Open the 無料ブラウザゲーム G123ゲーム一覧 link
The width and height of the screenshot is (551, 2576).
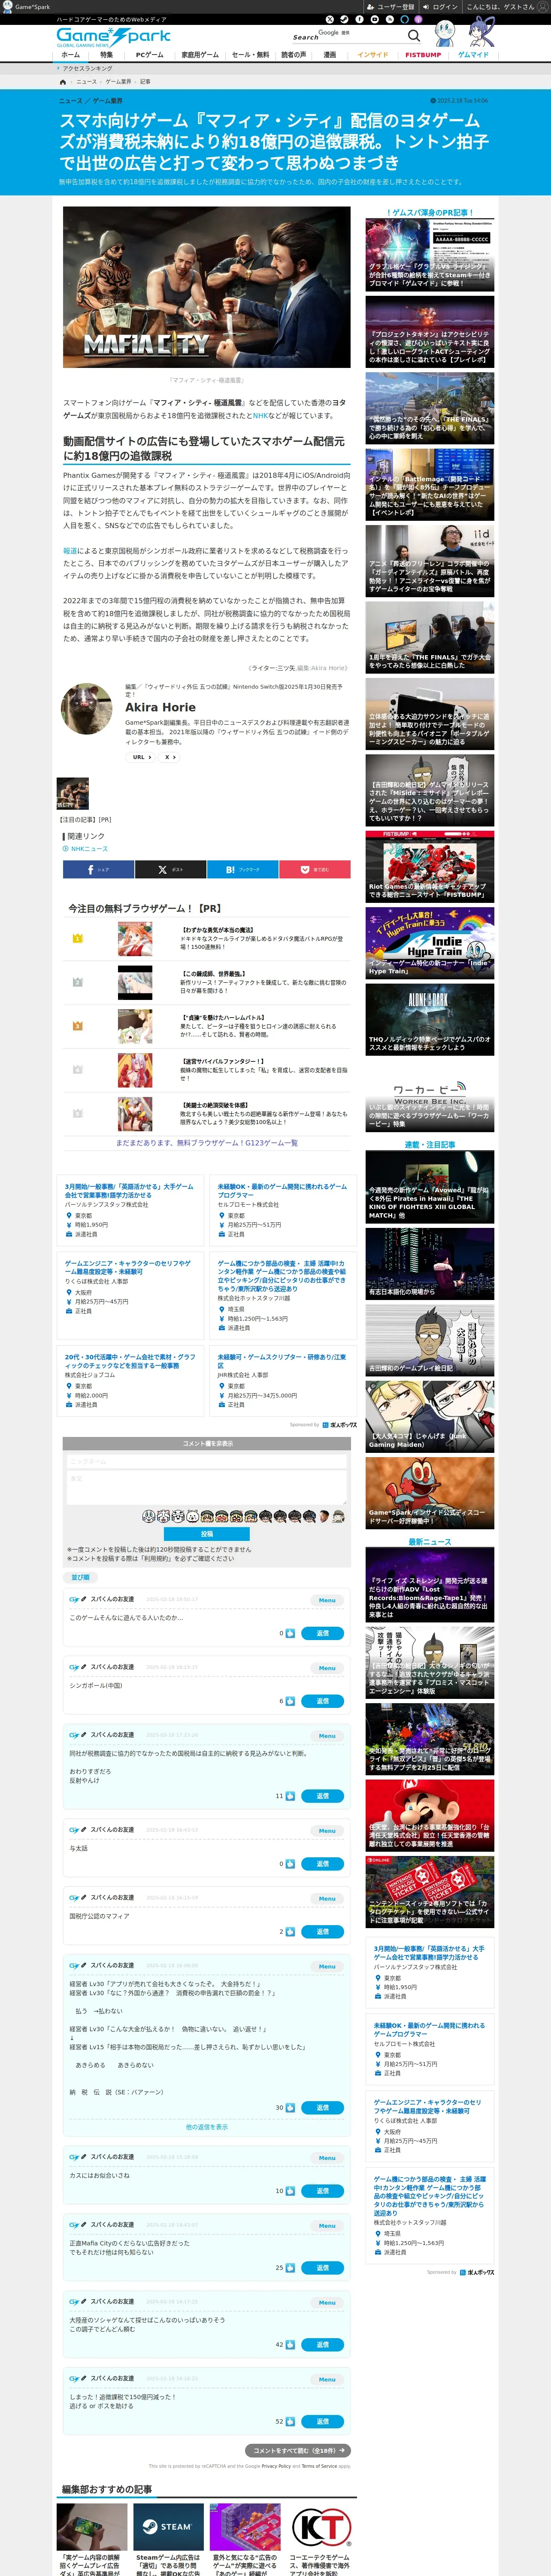pyautogui.click(x=207, y=1143)
